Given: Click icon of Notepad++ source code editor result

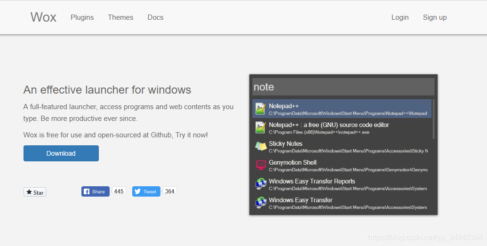Looking at the screenshot, I should pos(261,127).
